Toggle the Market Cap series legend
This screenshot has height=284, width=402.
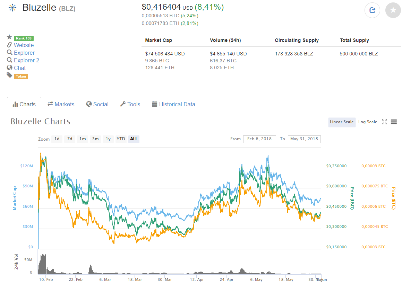click(15, 198)
